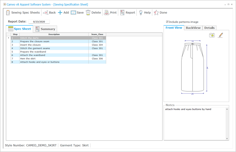Screen dimensions: 236x152
Task: Click the Sewing Spec Sheets toolbar icon
Action: 8,13
